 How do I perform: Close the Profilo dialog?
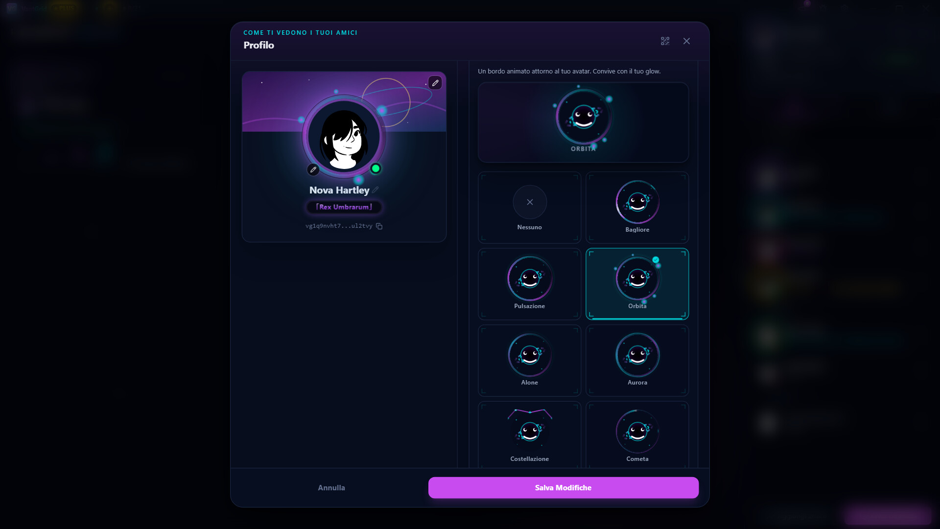686,41
